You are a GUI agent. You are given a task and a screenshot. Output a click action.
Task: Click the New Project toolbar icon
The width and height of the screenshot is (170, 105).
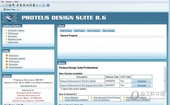click(x=3, y=5)
